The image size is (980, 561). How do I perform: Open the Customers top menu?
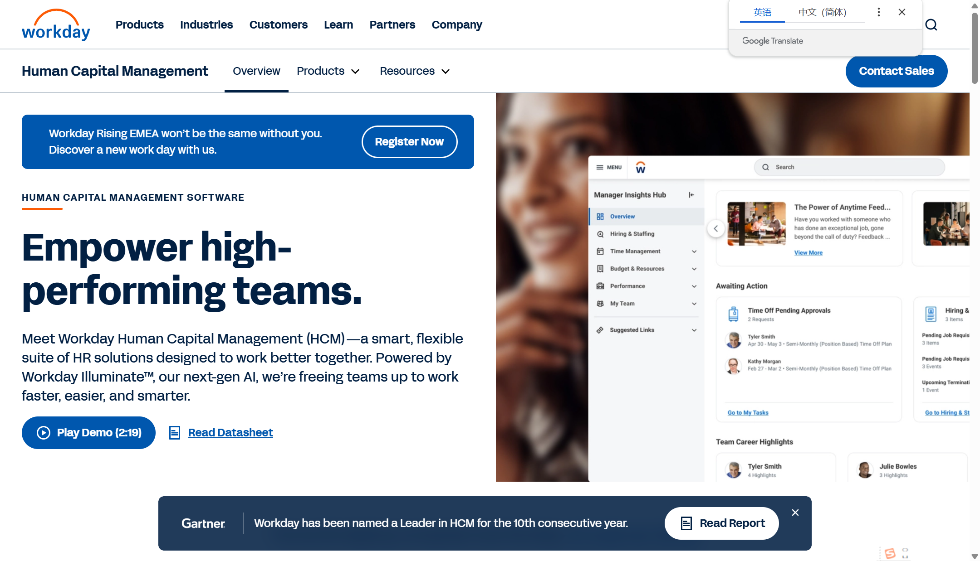(278, 25)
